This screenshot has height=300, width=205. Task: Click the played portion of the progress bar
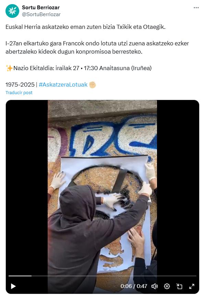(20, 276)
